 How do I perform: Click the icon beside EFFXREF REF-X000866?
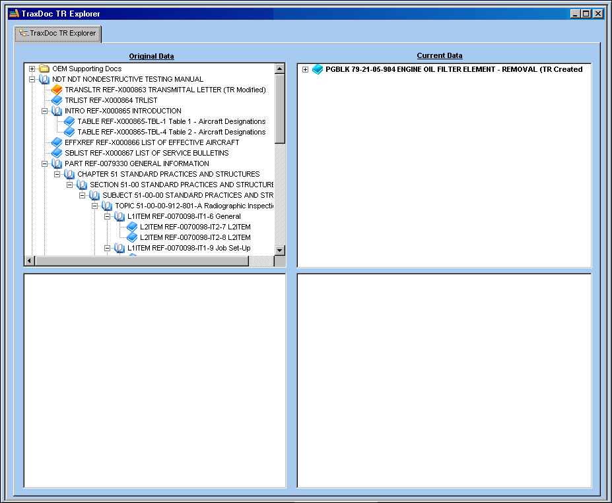pyautogui.click(x=57, y=142)
